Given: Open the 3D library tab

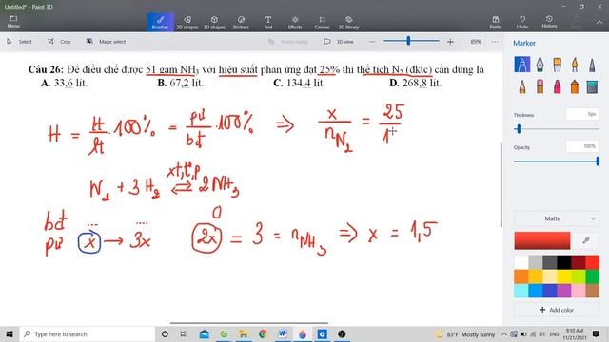Looking at the screenshot, I should (348, 22).
